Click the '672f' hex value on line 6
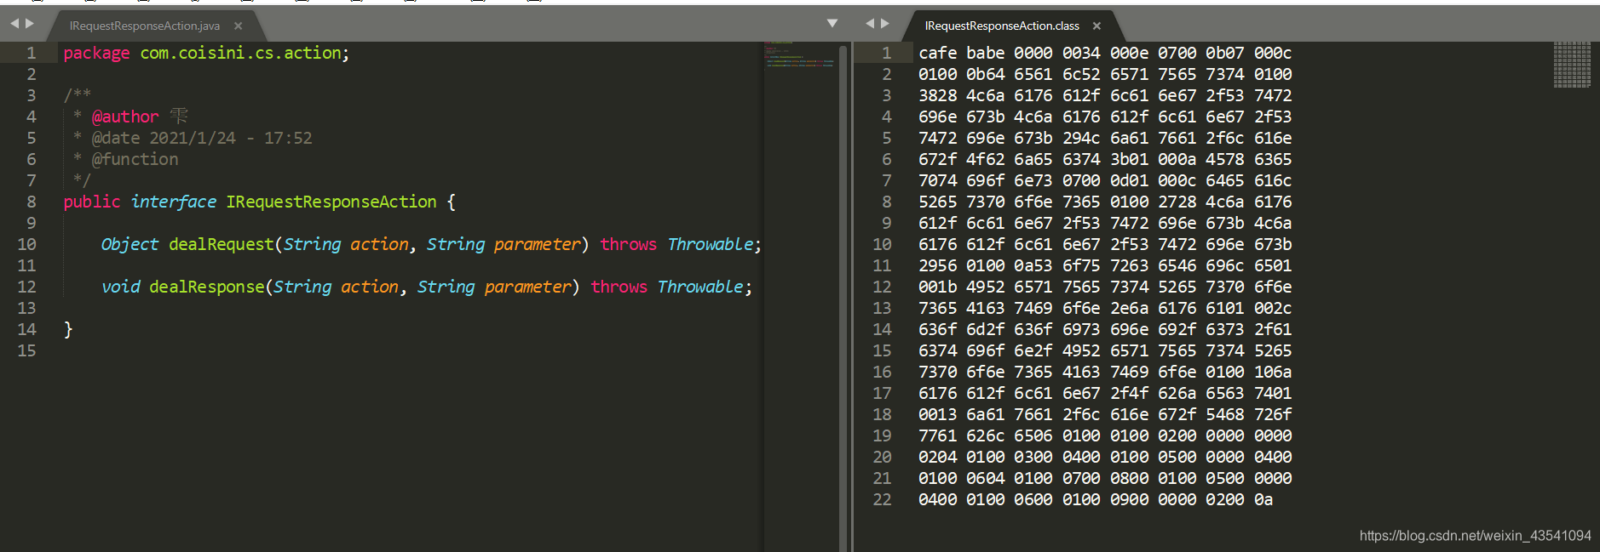The image size is (1600, 552). coord(937,159)
